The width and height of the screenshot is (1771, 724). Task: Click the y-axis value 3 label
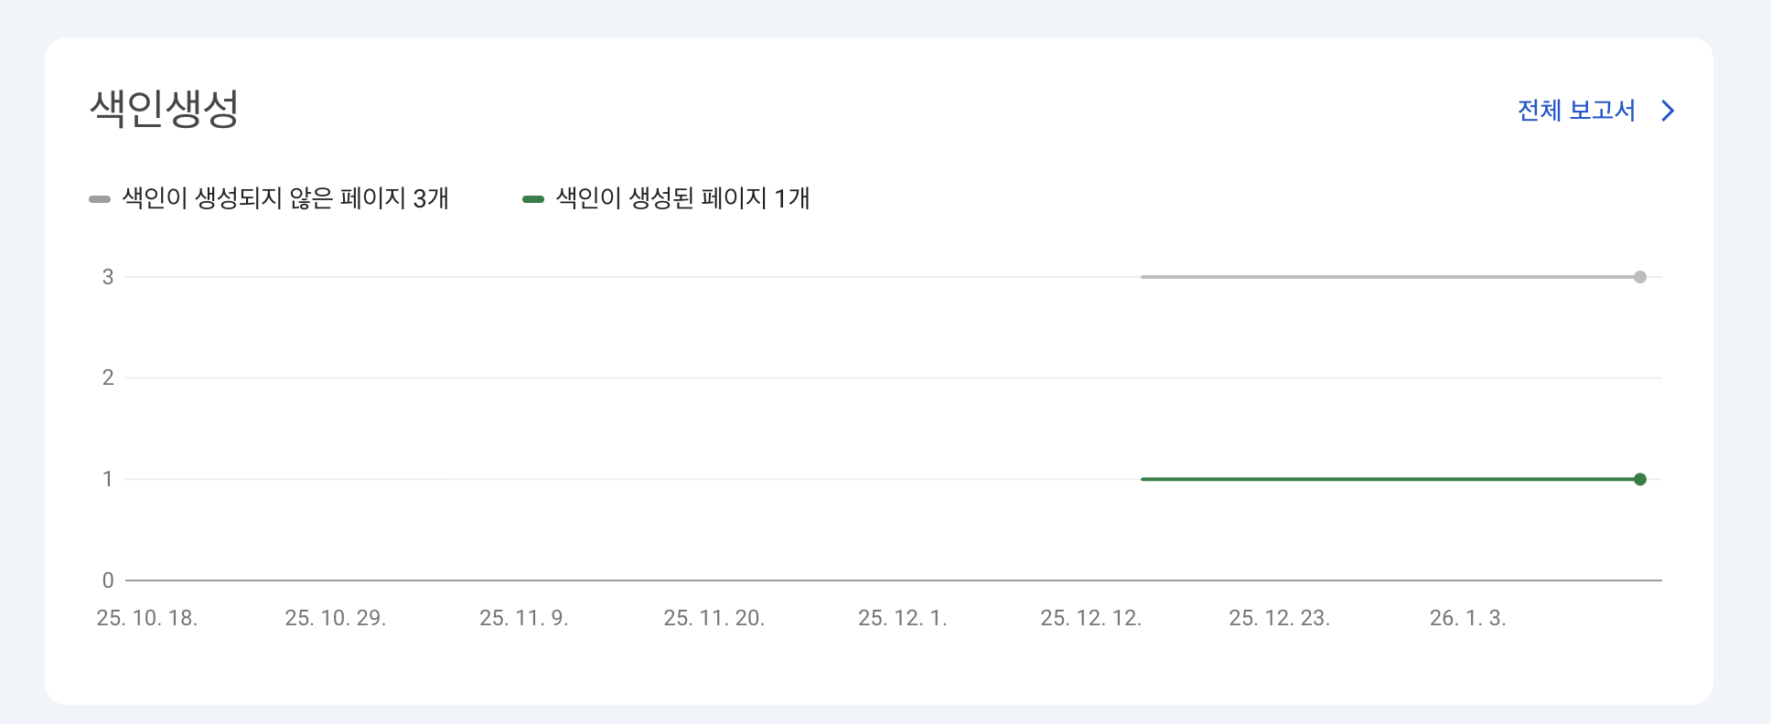[x=107, y=276]
